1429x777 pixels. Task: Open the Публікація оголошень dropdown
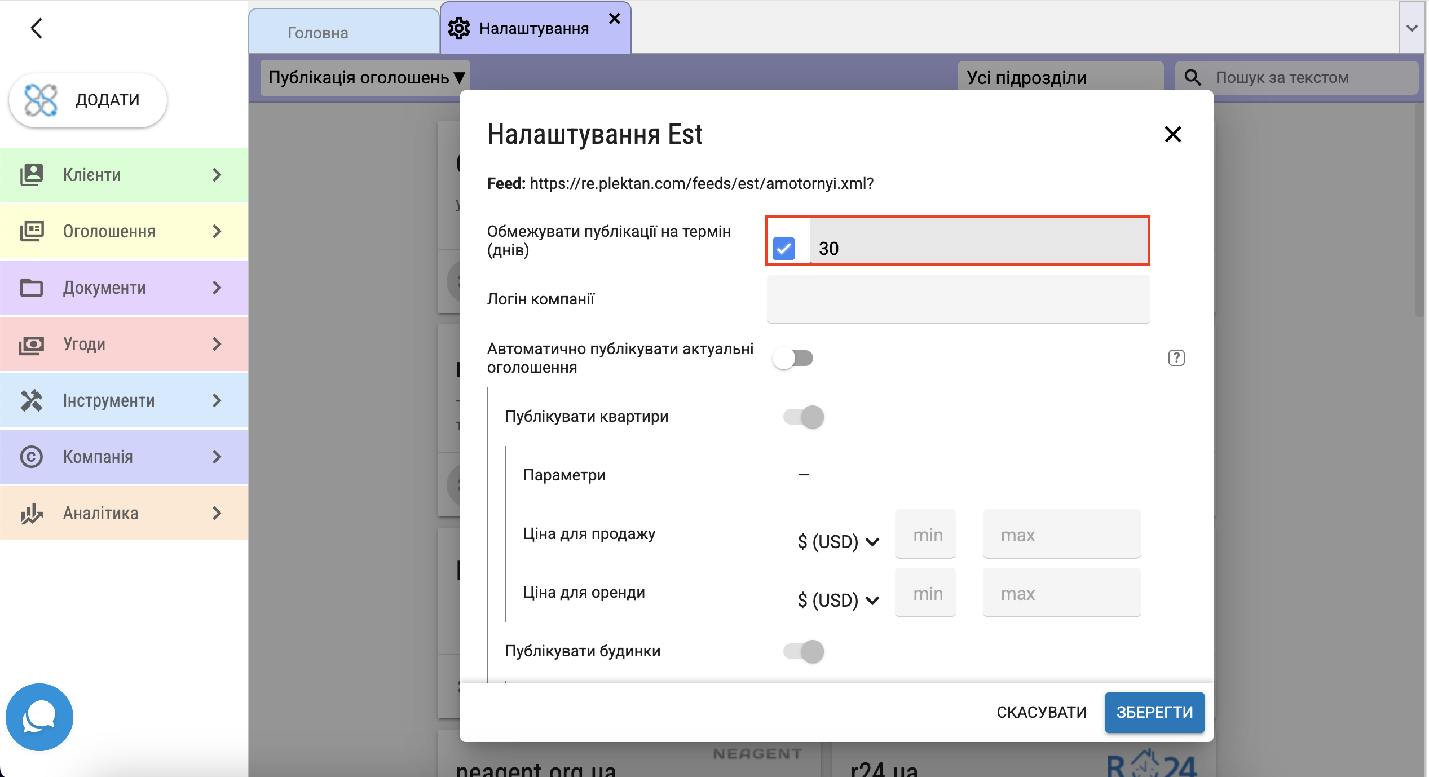[x=365, y=77]
